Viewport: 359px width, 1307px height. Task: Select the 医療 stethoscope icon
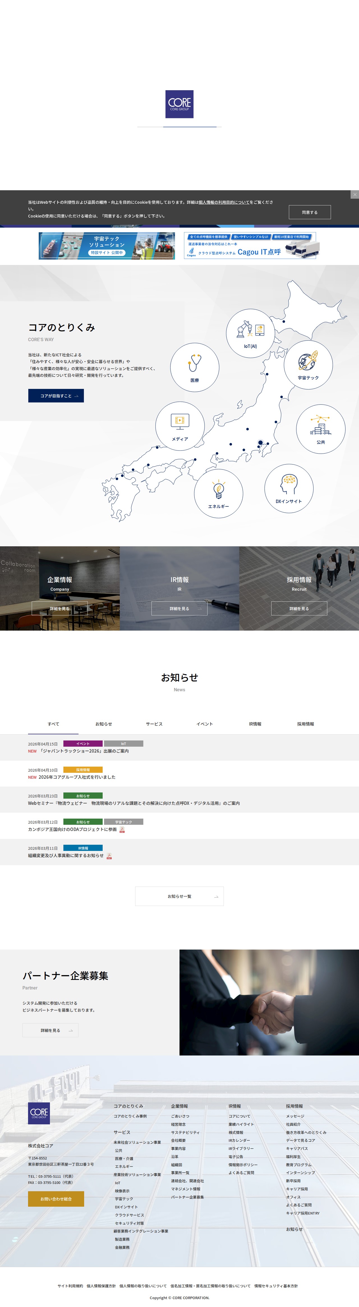[194, 367]
